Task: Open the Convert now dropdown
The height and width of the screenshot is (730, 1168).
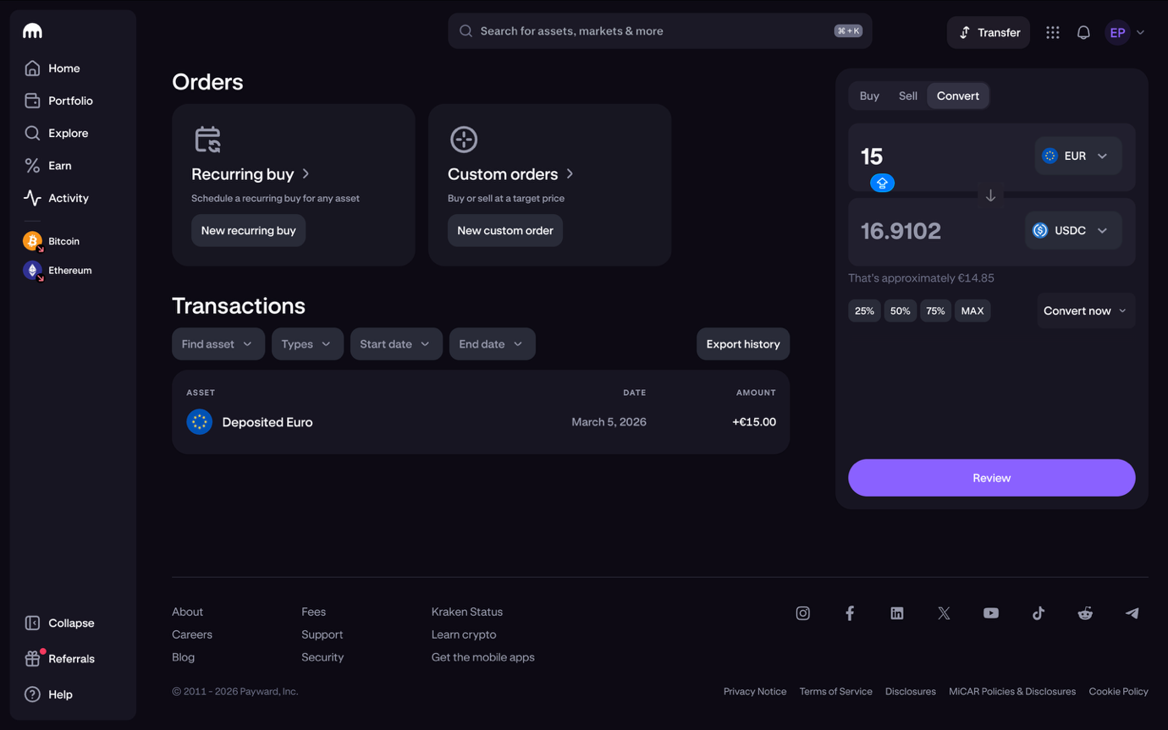Action: coord(1086,311)
